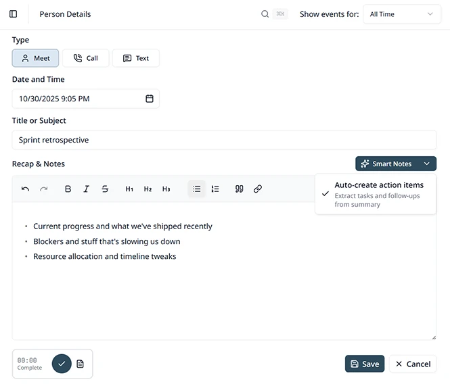Click the 'Blockers and stuff' bullet line
This screenshot has width=450, height=388.
coord(107,241)
